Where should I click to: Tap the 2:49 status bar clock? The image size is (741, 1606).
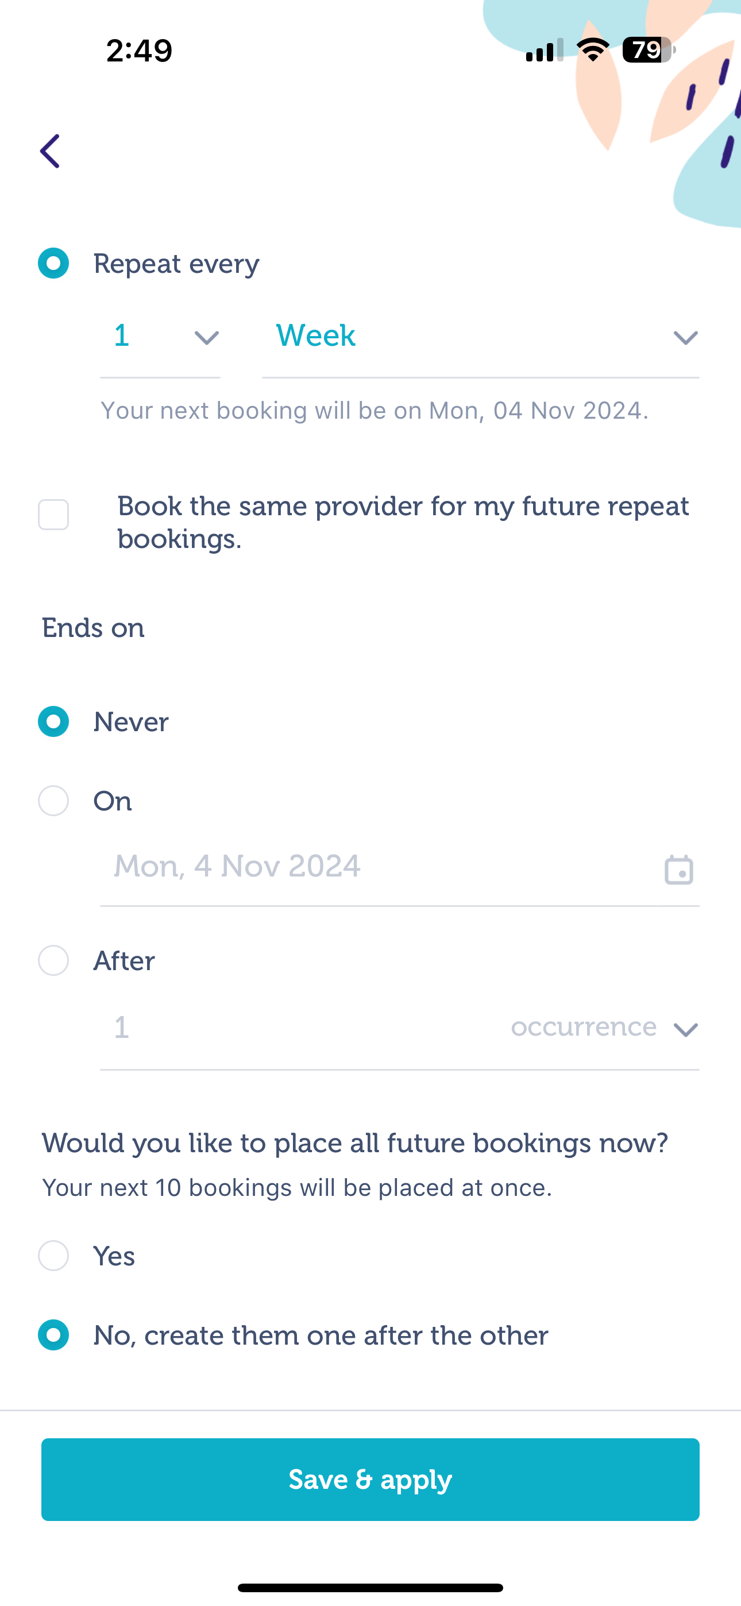tap(139, 51)
